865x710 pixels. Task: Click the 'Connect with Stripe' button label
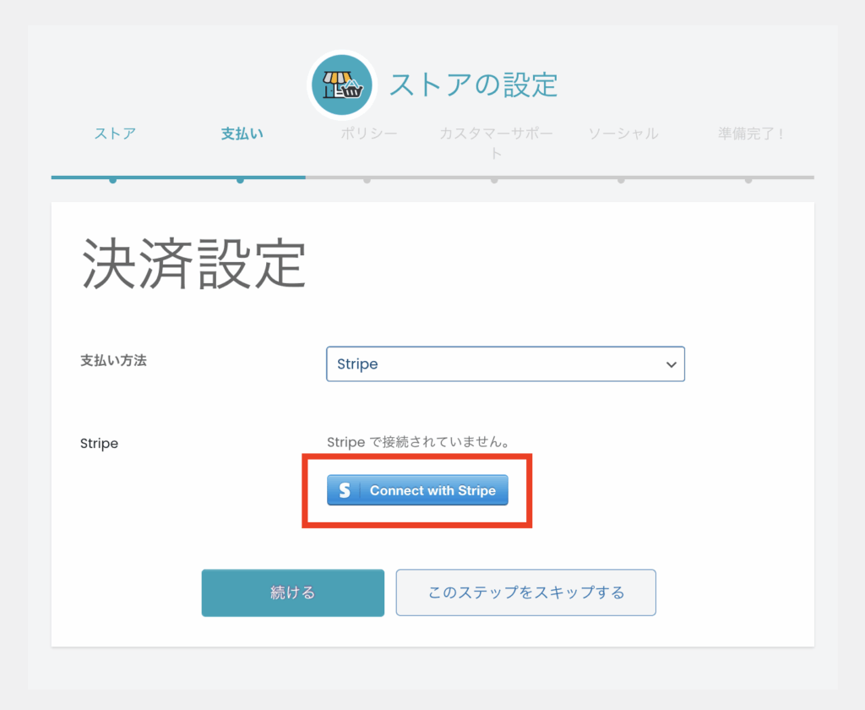[432, 490]
